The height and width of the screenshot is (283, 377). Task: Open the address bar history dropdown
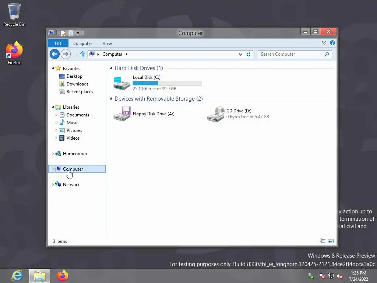pos(240,55)
